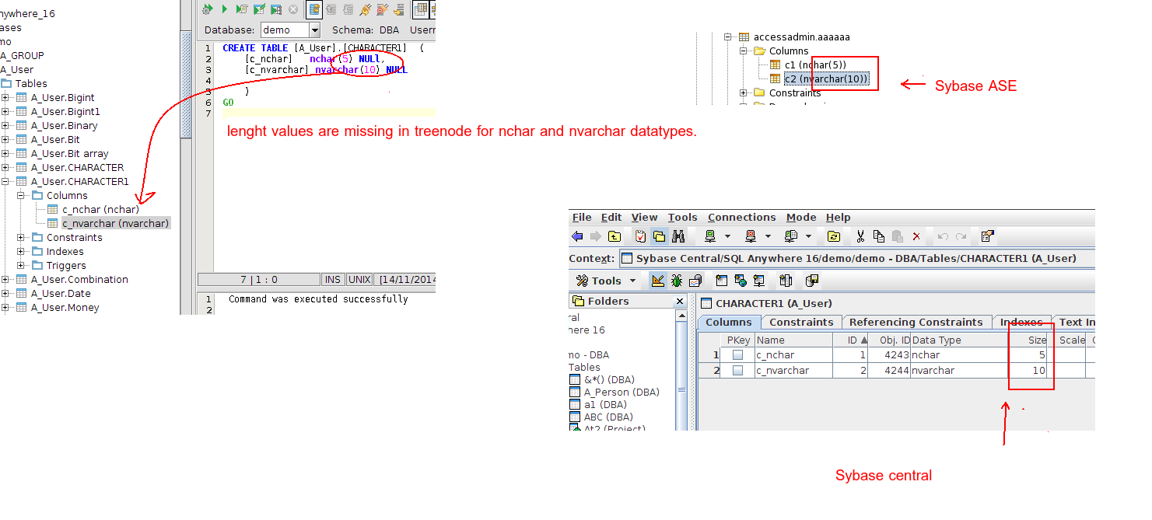Click the grayed-out stop execution icon
Screen dimensions: 1152x520
point(293,9)
